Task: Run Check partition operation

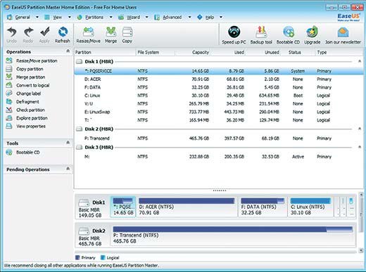Action: tap(25, 110)
